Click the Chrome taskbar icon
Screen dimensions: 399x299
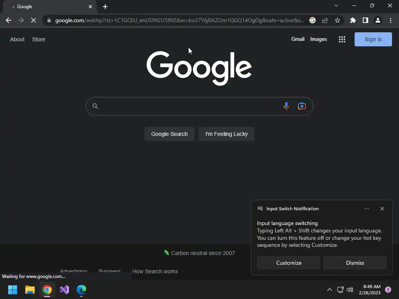click(x=47, y=290)
